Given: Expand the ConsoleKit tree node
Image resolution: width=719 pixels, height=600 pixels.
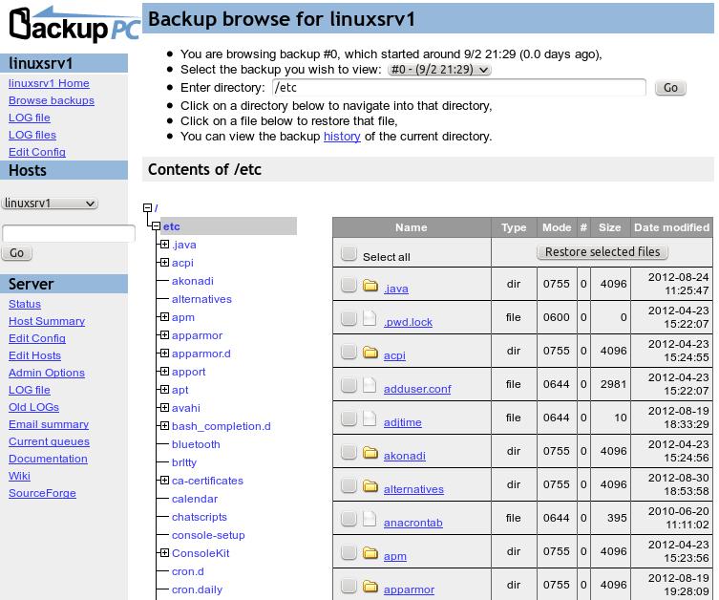Looking at the screenshot, I should [164, 553].
